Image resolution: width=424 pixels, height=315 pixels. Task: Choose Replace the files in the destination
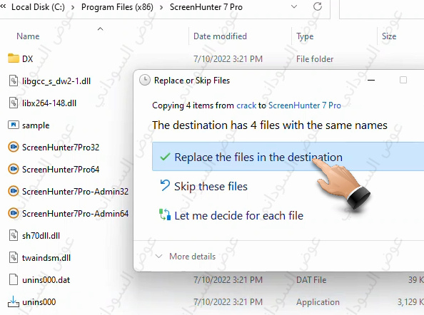point(288,157)
